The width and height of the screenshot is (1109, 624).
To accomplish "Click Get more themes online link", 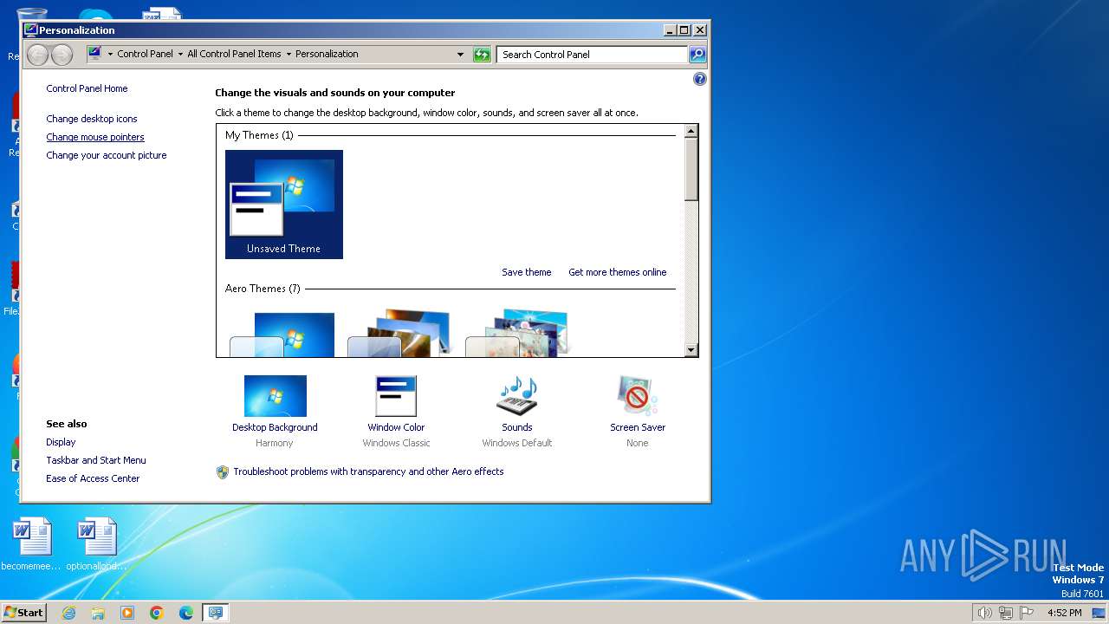I will point(618,272).
